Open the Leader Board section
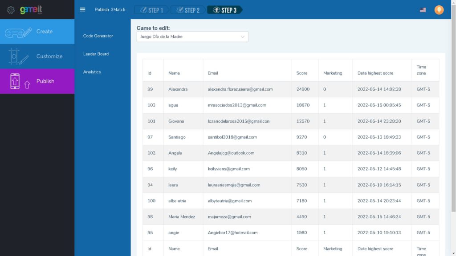This screenshot has height=256, width=456. point(96,54)
